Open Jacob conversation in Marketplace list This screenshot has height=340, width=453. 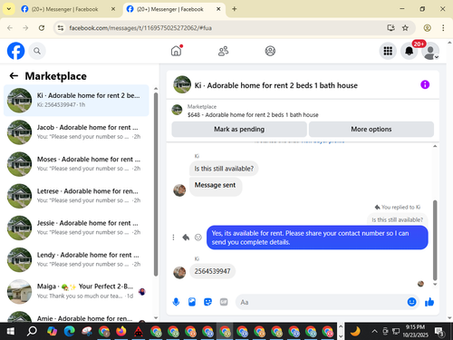(76, 132)
